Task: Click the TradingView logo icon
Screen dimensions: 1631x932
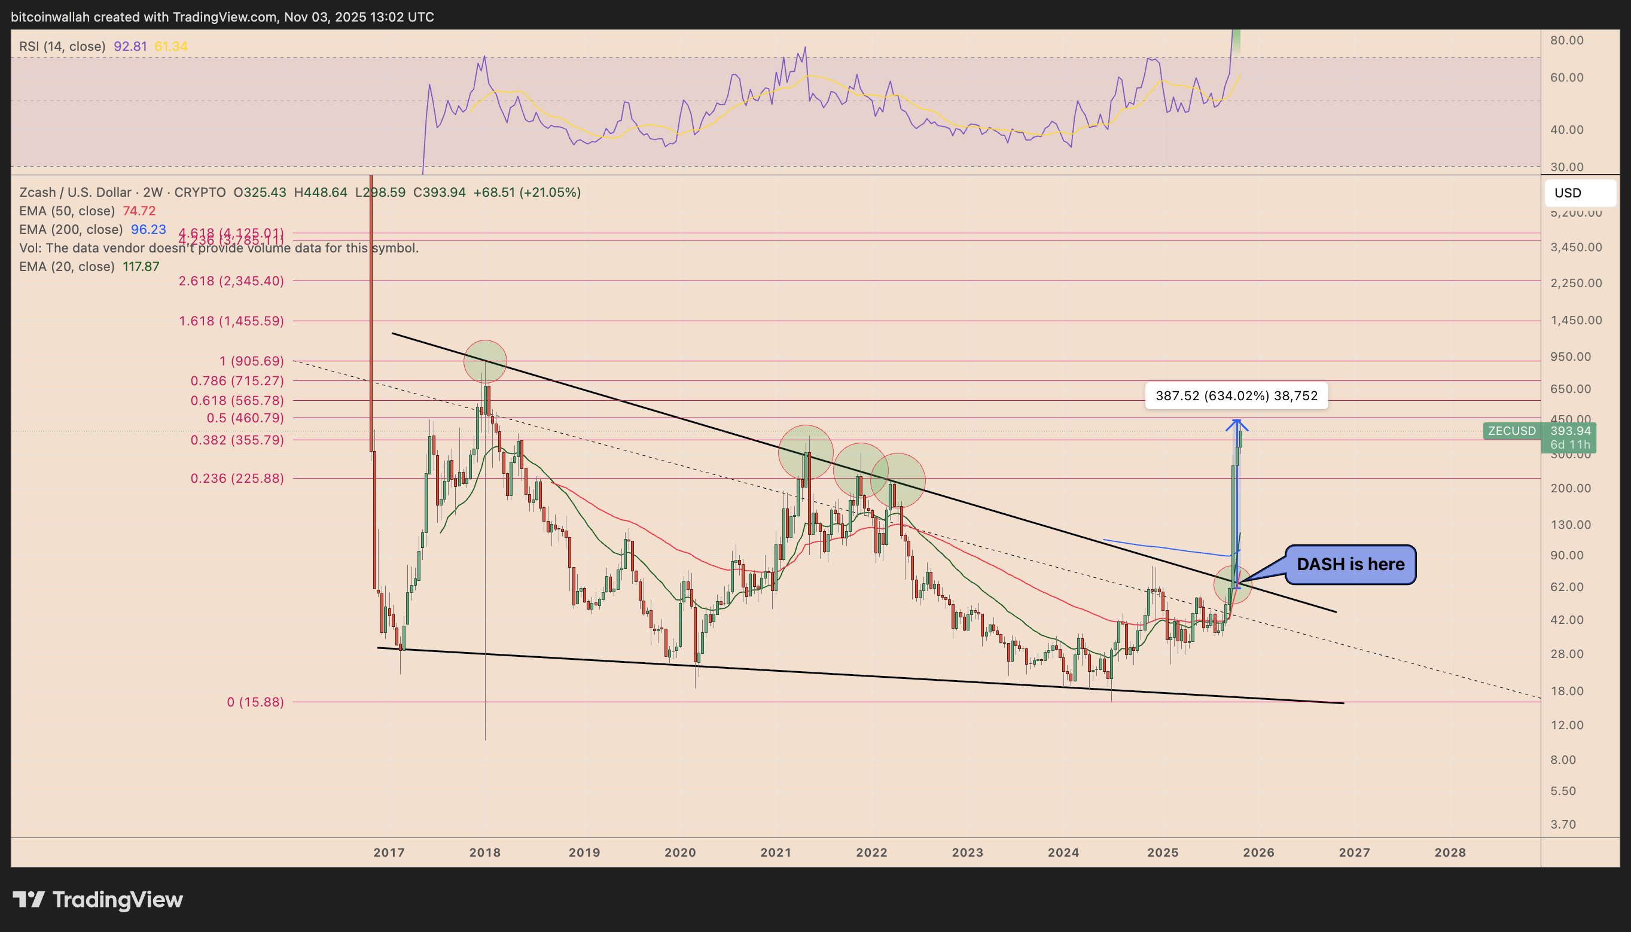Action: (29, 899)
